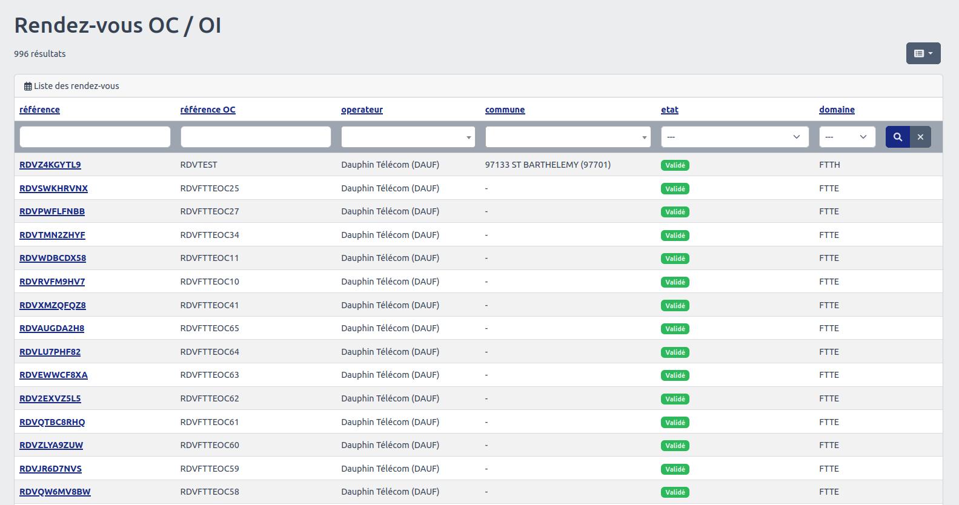Click the calendar icon in list header
Image resolution: width=959 pixels, height=505 pixels.
(28, 87)
